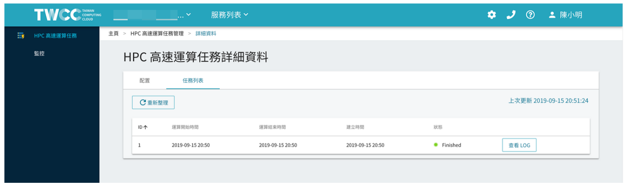Switch to the 配置 tab

[x=145, y=81]
